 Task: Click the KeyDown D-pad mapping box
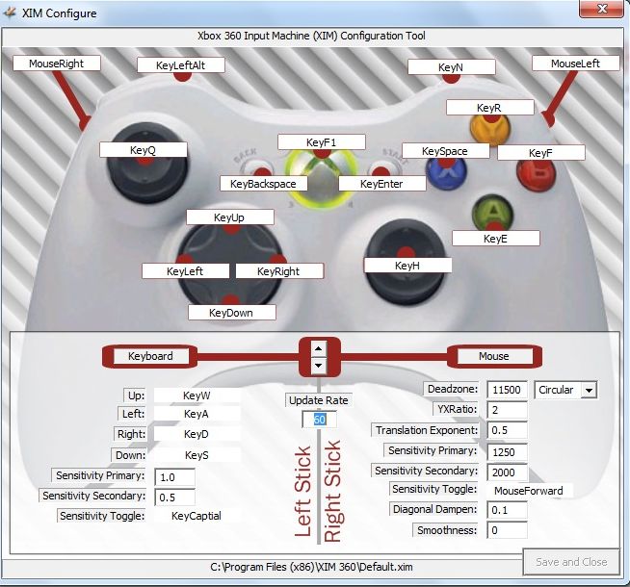coord(232,313)
